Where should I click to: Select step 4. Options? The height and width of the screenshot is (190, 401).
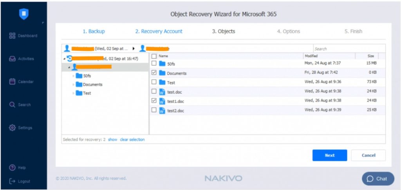pos(289,31)
